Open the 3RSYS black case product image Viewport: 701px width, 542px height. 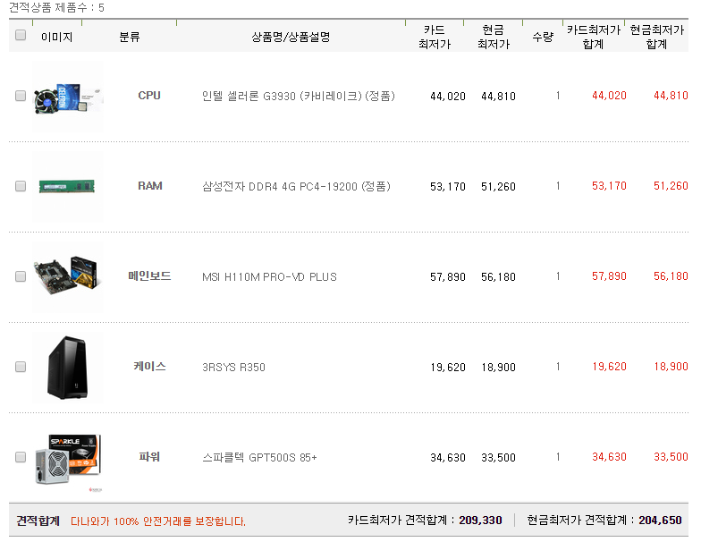68,368
